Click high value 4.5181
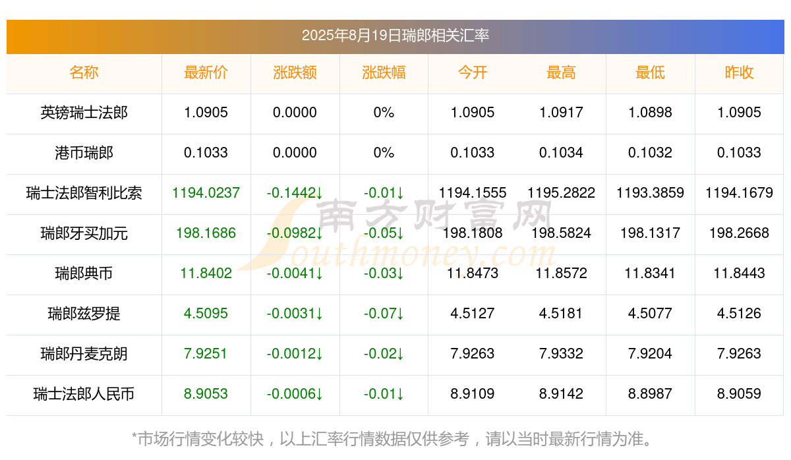The image size is (791, 460). (561, 314)
